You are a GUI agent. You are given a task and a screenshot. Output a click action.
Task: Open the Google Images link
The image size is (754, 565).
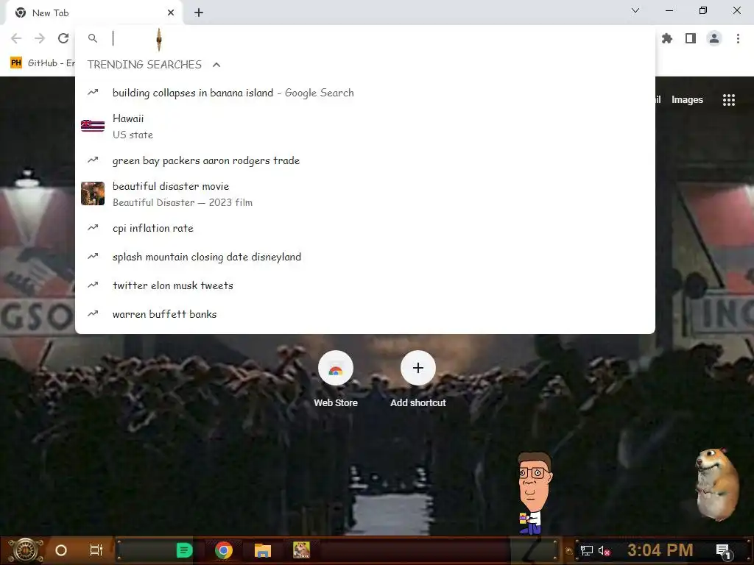pyautogui.click(x=687, y=100)
